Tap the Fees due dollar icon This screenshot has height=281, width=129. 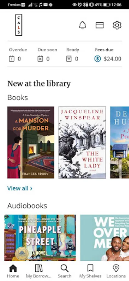(x=97, y=59)
